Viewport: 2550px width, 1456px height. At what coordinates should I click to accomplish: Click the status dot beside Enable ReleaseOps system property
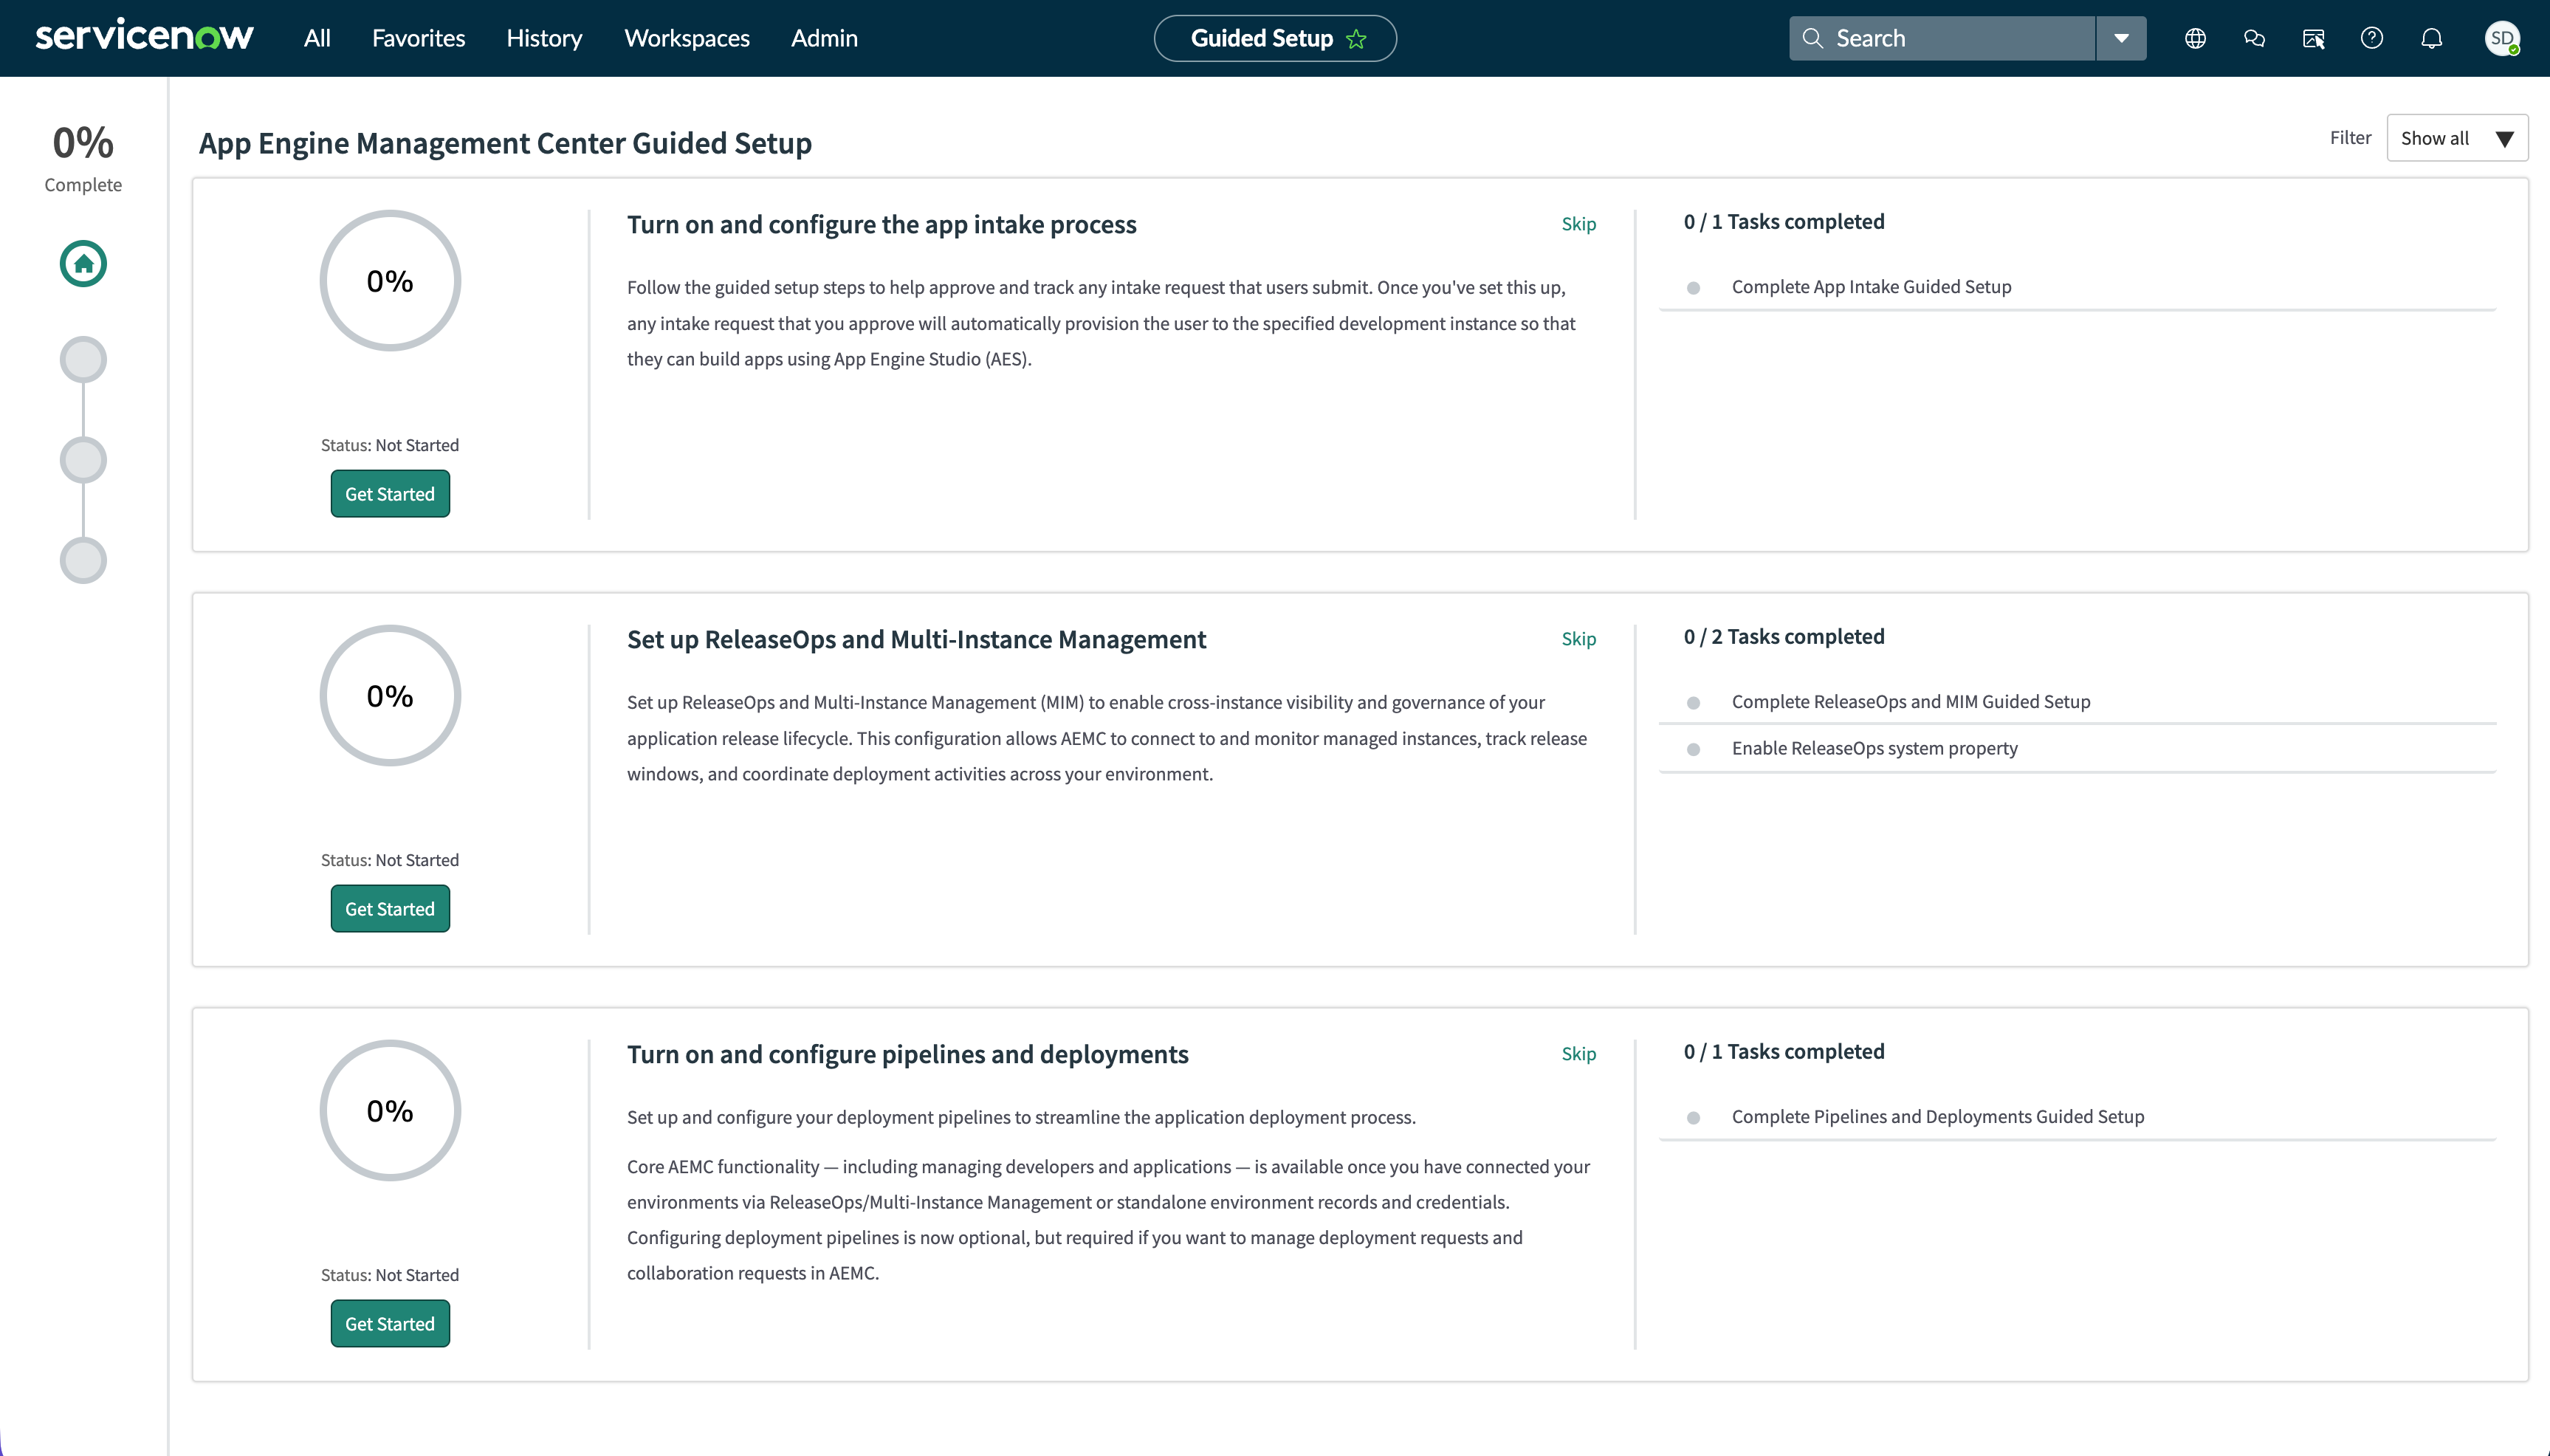(1694, 749)
